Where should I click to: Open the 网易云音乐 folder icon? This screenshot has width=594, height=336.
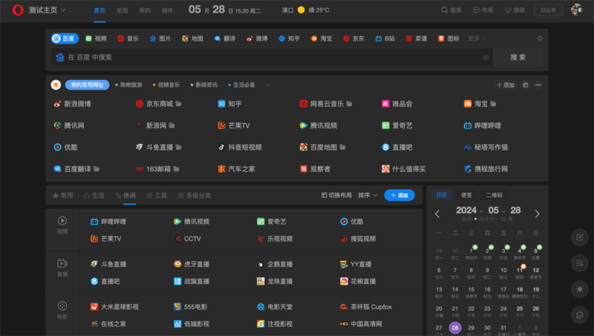(349, 104)
